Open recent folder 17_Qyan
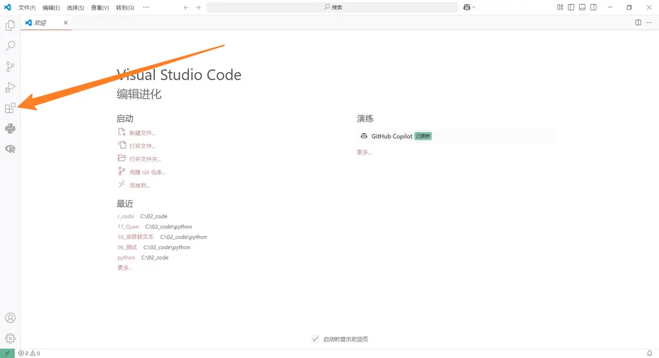The image size is (659, 358). (x=128, y=226)
